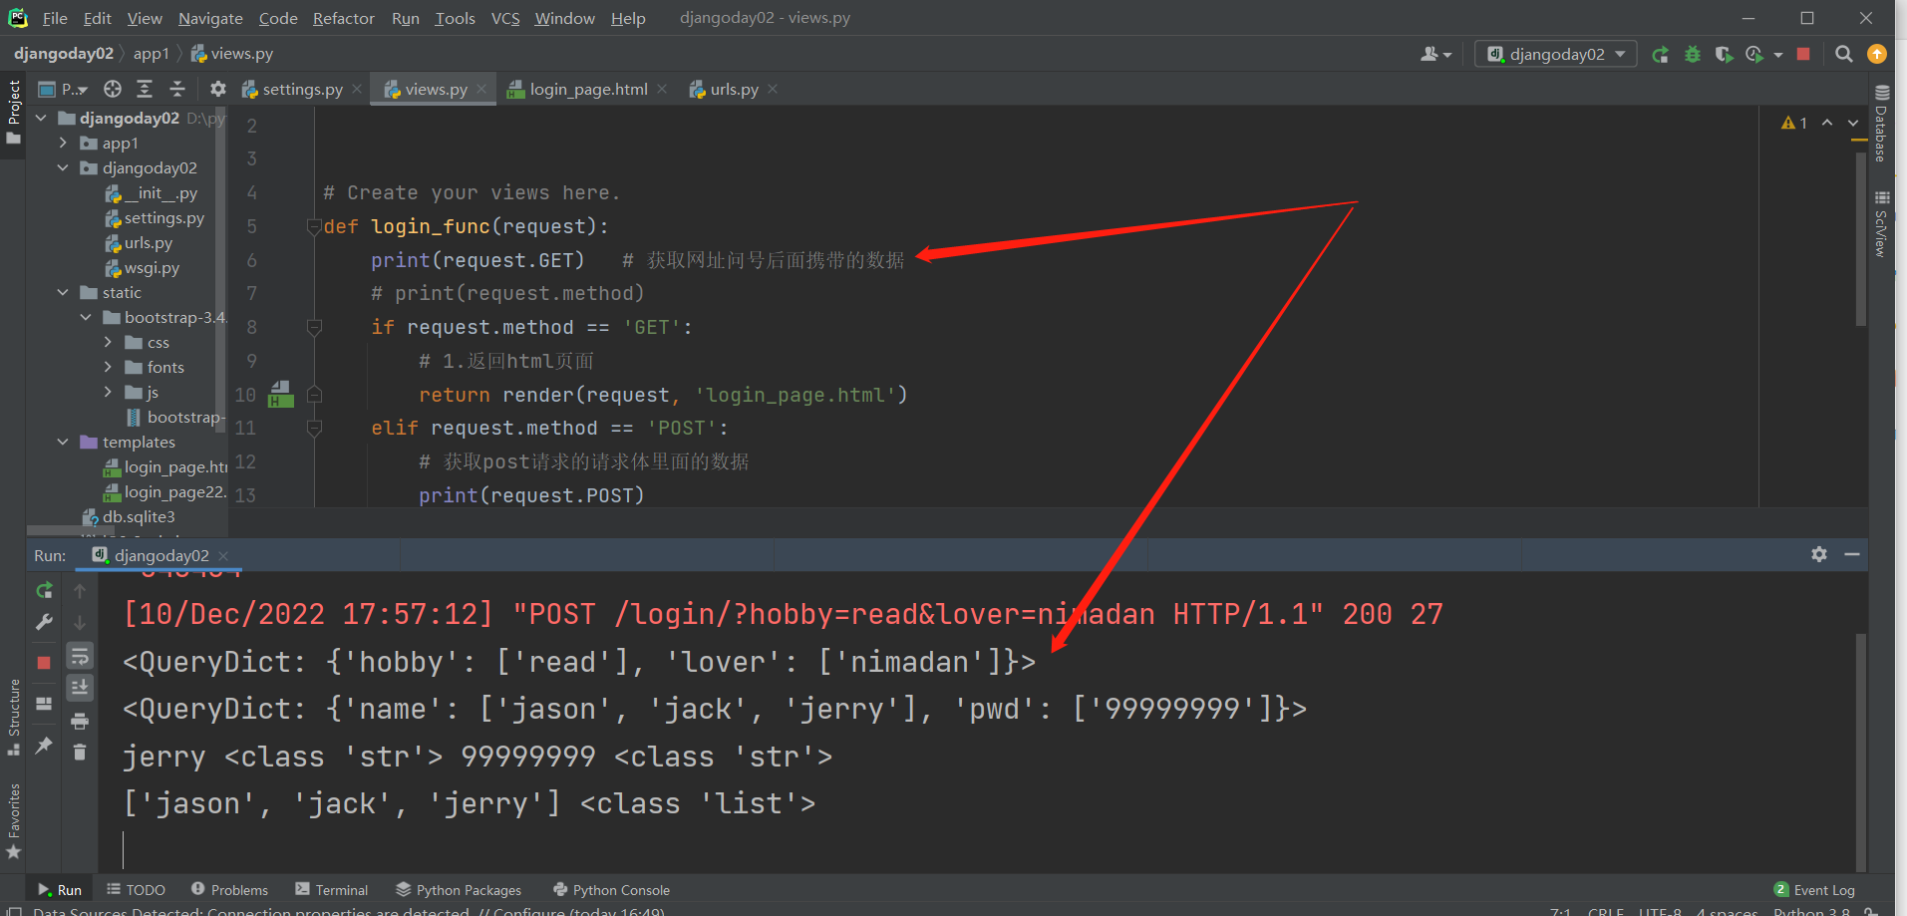The height and width of the screenshot is (916, 1907).
Task: Open Search Everywhere magnifier icon
Action: pos(1844,54)
